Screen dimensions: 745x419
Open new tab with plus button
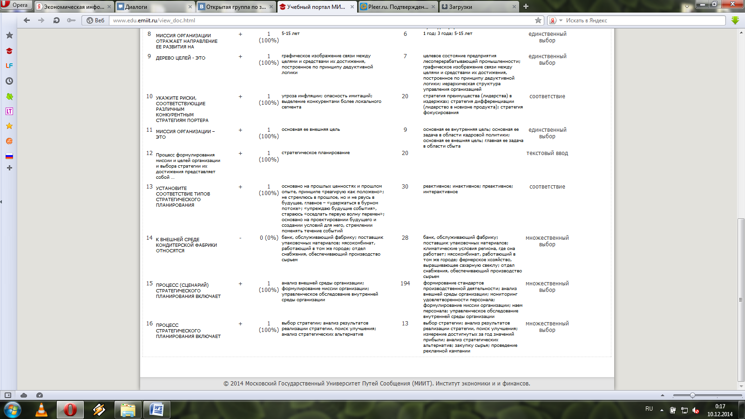pos(526,7)
